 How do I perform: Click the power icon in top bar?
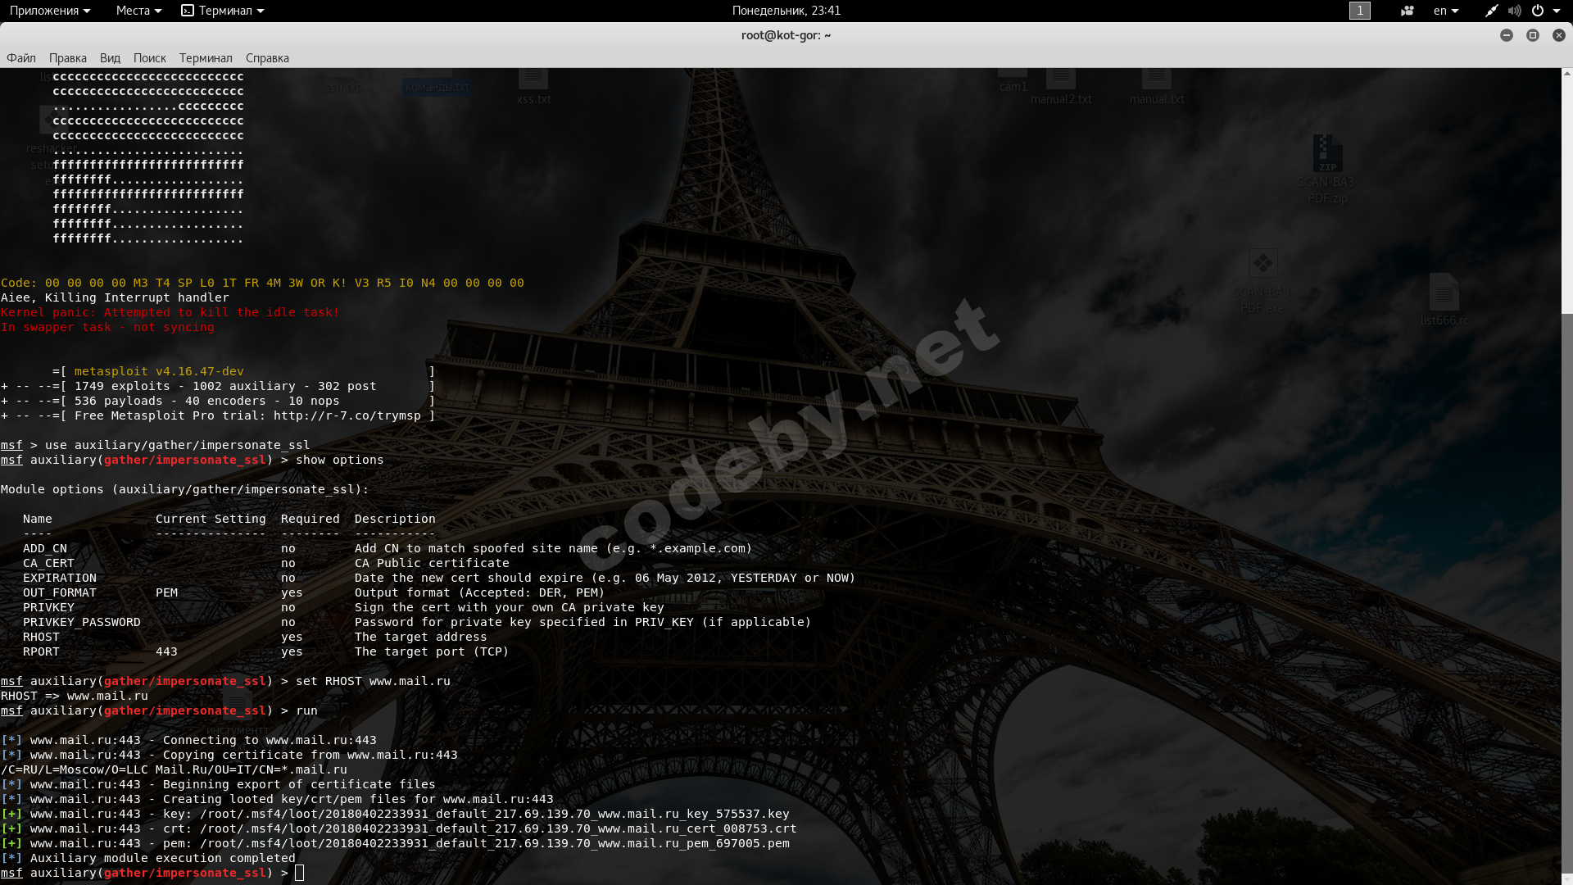point(1538,11)
